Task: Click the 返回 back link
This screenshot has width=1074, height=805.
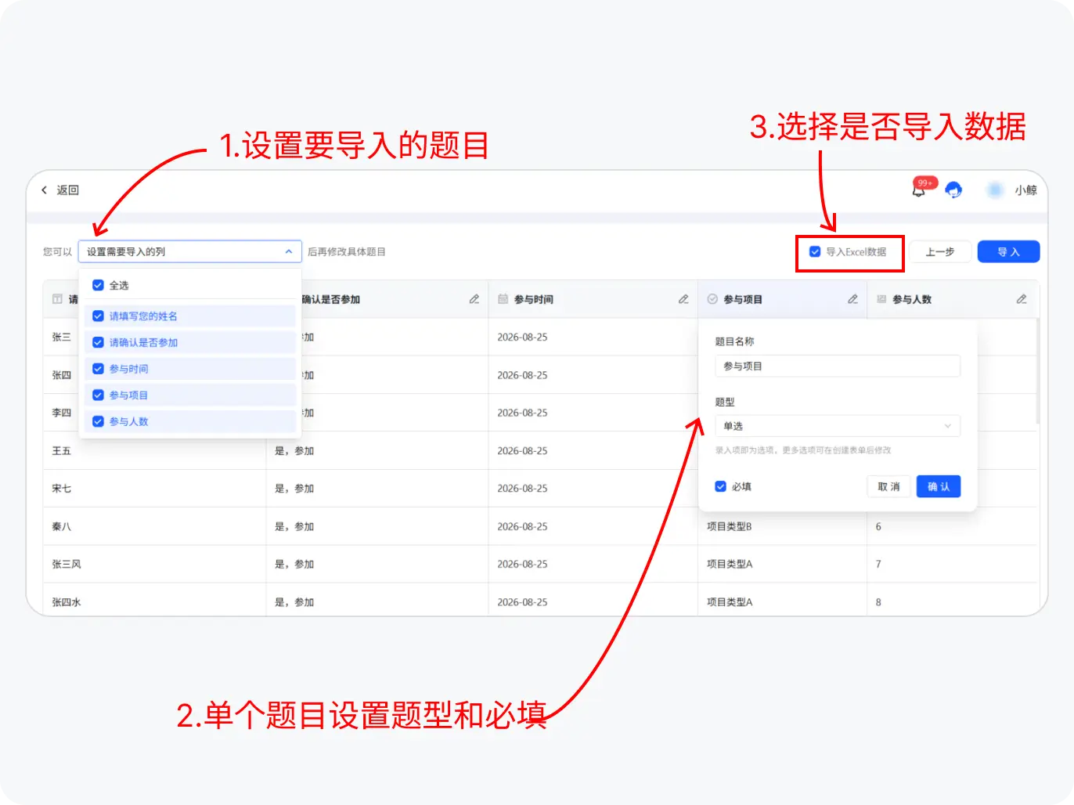Action: [x=67, y=190]
